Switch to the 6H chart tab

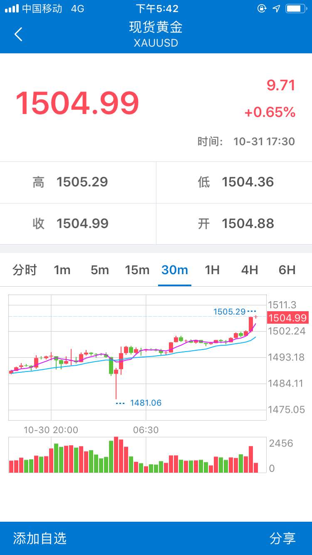(287, 270)
